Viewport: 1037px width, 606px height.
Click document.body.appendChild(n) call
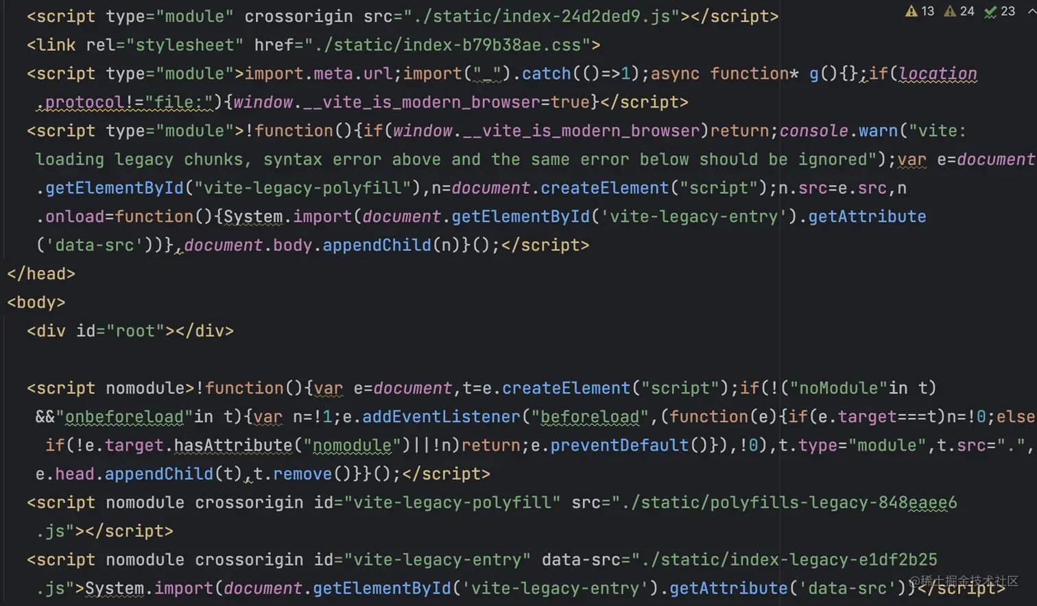(324, 245)
